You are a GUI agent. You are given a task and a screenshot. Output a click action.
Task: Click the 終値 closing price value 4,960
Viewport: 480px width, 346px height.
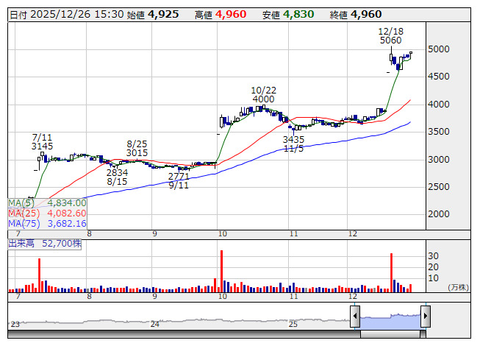pos(366,14)
